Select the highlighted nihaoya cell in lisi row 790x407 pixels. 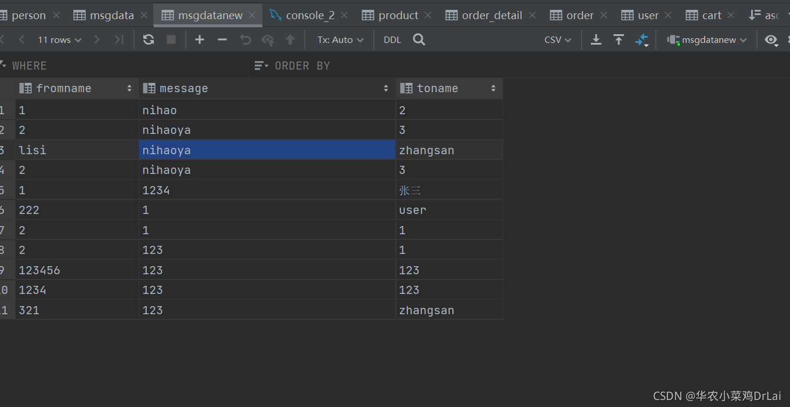267,150
